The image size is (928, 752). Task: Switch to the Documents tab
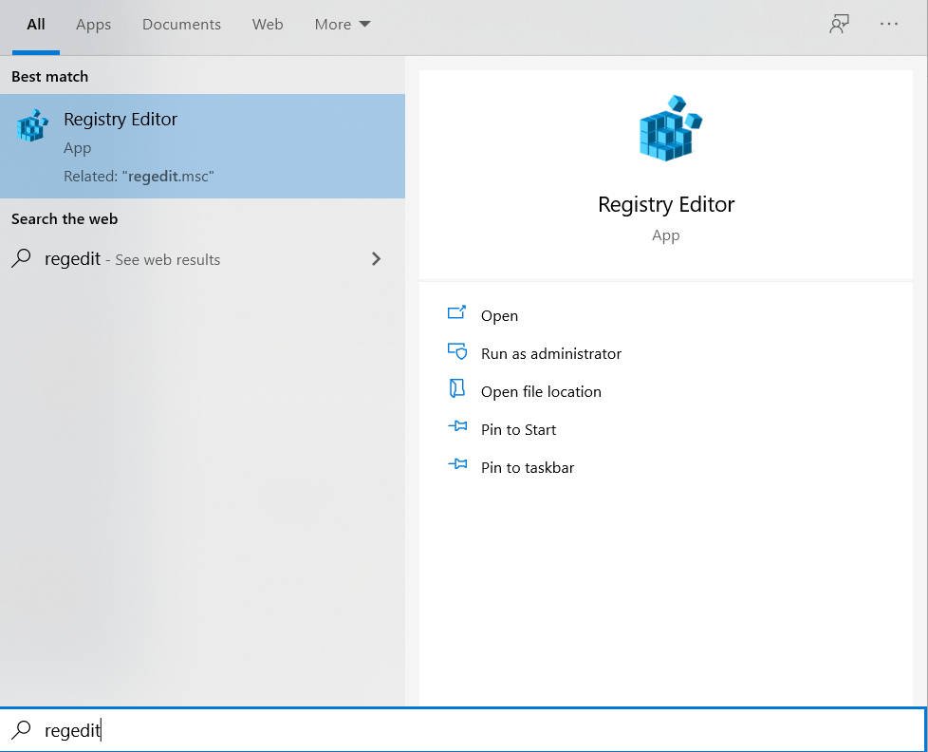click(x=181, y=25)
